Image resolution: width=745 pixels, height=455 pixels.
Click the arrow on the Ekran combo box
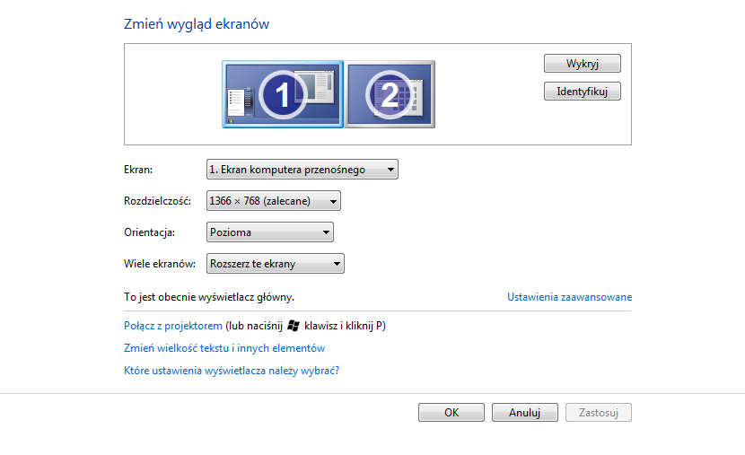point(390,170)
